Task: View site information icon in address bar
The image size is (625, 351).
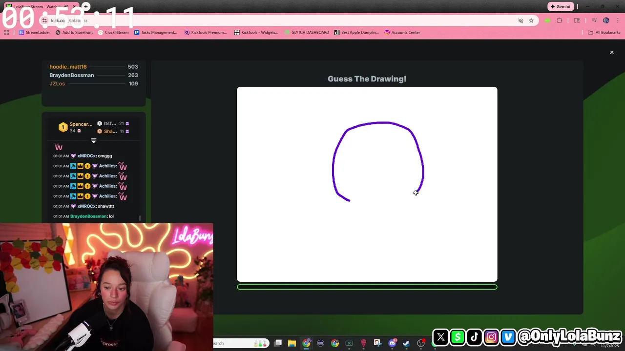Action: [x=44, y=20]
